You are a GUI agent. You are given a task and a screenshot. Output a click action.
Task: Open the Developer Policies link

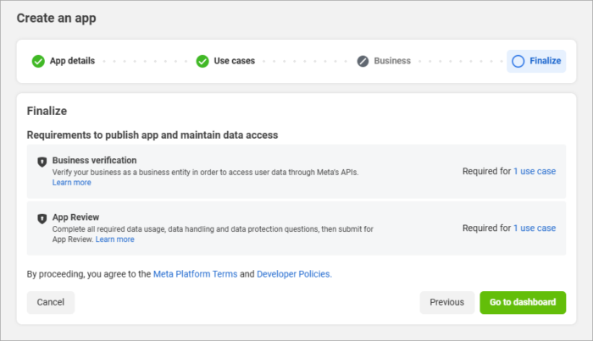pos(294,274)
